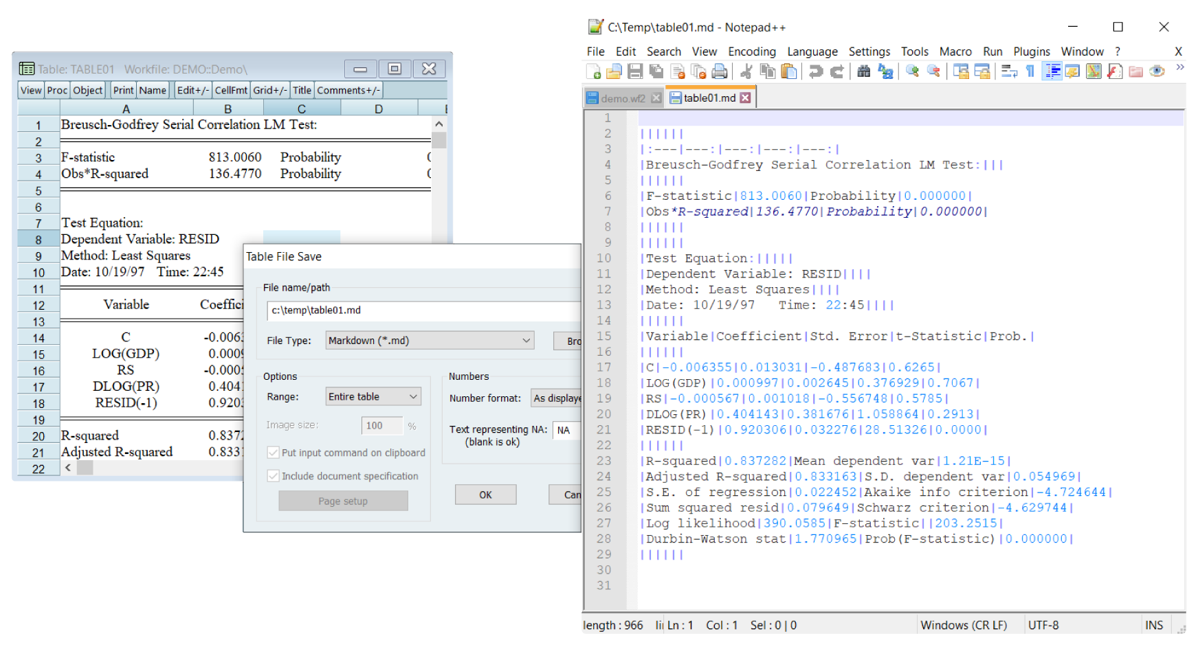Toggle word wrap in Notepad++ toolbar
The height and width of the screenshot is (647, 1198).
pos(1009,71)
